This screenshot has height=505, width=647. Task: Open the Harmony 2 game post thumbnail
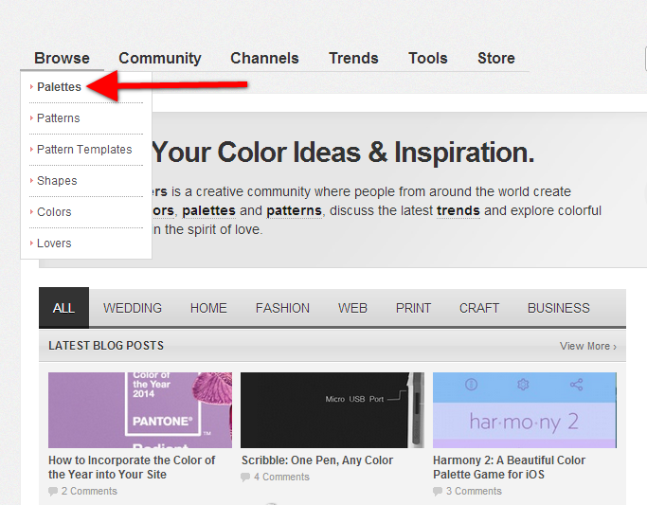pyautogui.click(x=524, y=409)
